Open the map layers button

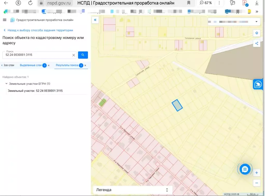tap(256, 33)
